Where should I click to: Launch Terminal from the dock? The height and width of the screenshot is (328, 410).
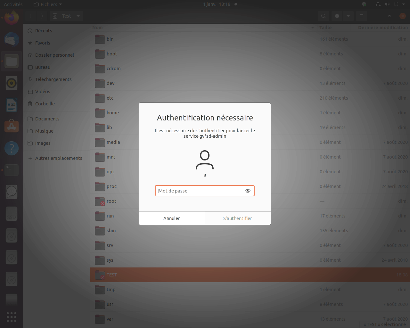12,170
